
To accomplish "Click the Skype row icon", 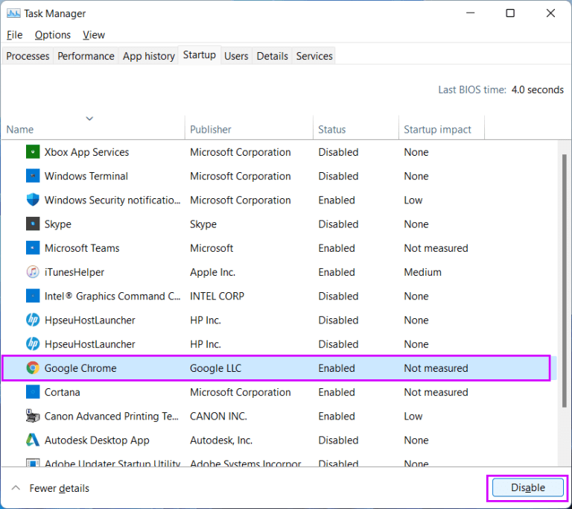I will tap(33, 224).
